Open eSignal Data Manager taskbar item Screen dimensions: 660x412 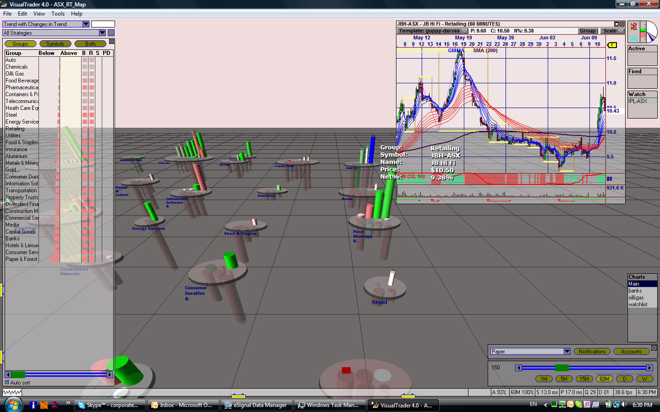(257, 405)
